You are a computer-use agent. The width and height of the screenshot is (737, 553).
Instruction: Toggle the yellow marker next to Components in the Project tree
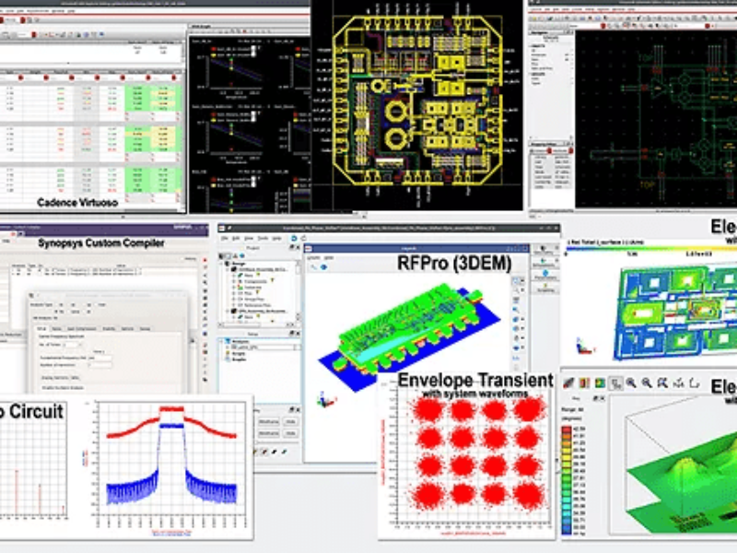[x=272, y=280]
